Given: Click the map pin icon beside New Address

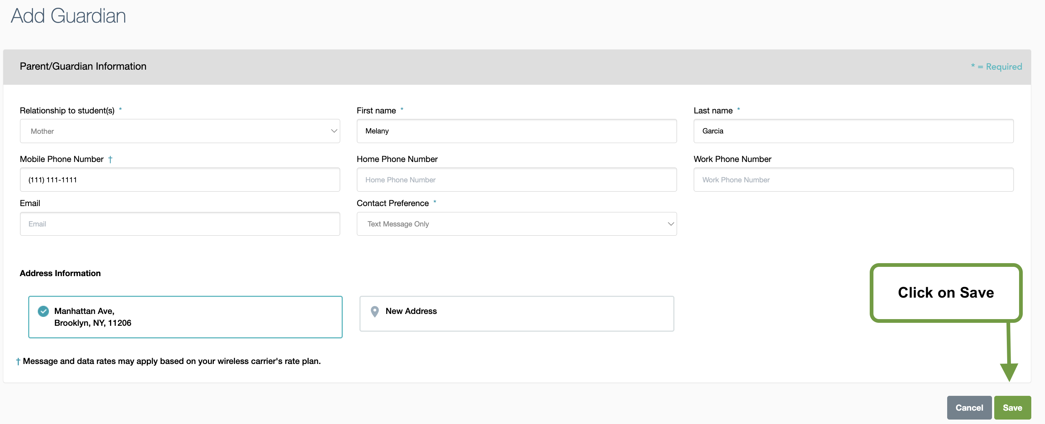Looking at the screenshot, I should 375,312.
